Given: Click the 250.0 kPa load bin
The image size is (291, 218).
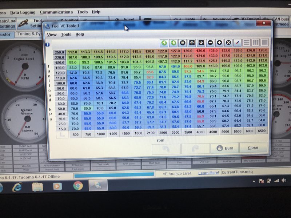Looking at the screenshot, I should (59, 52).
